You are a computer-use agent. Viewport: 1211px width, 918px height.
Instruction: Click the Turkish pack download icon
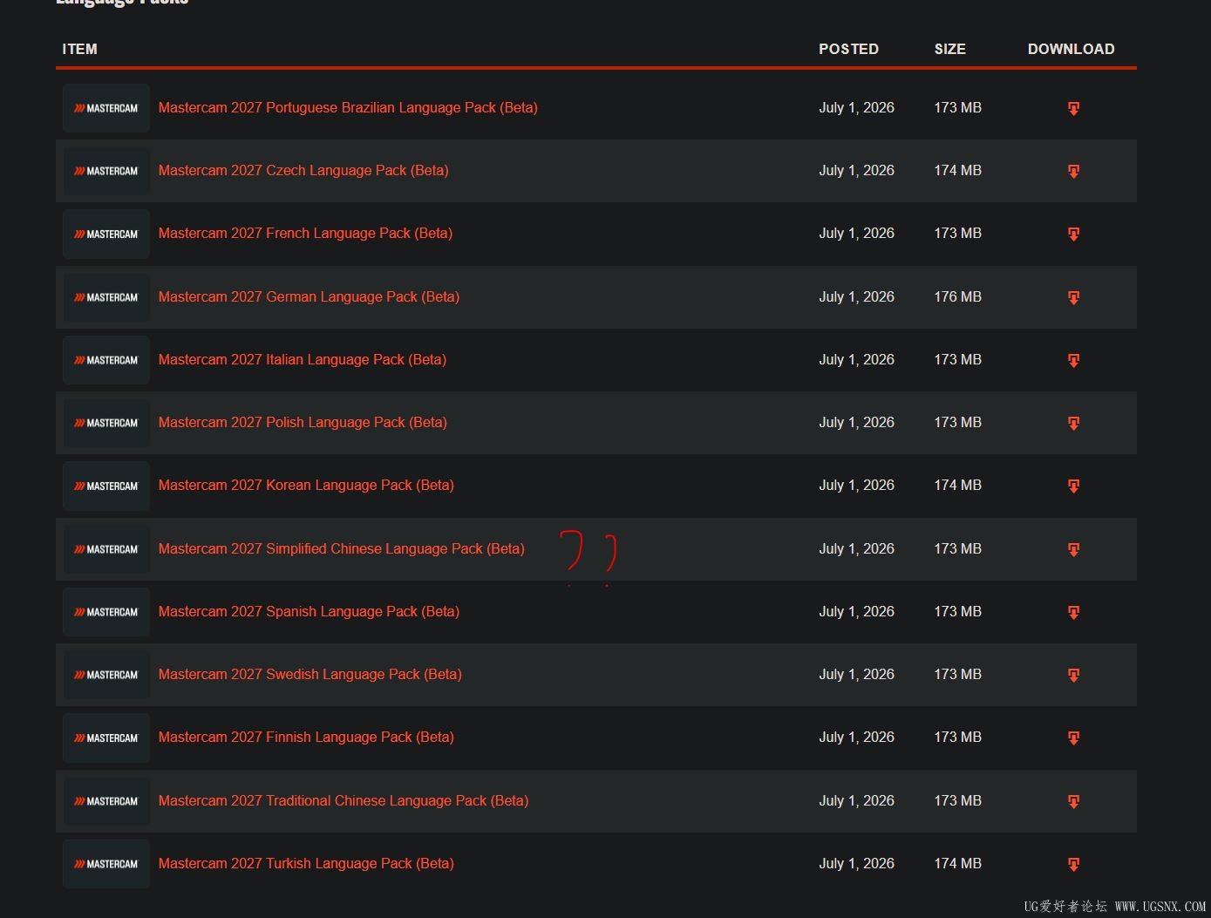click(x=1073, y=864)
